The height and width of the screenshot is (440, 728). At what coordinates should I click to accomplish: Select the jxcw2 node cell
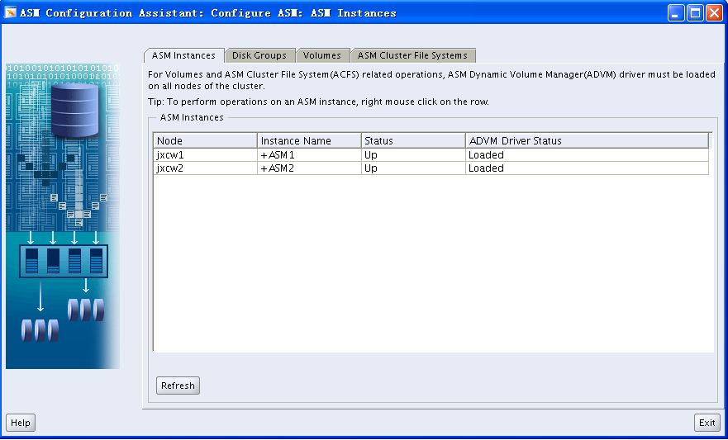point(205,168)
